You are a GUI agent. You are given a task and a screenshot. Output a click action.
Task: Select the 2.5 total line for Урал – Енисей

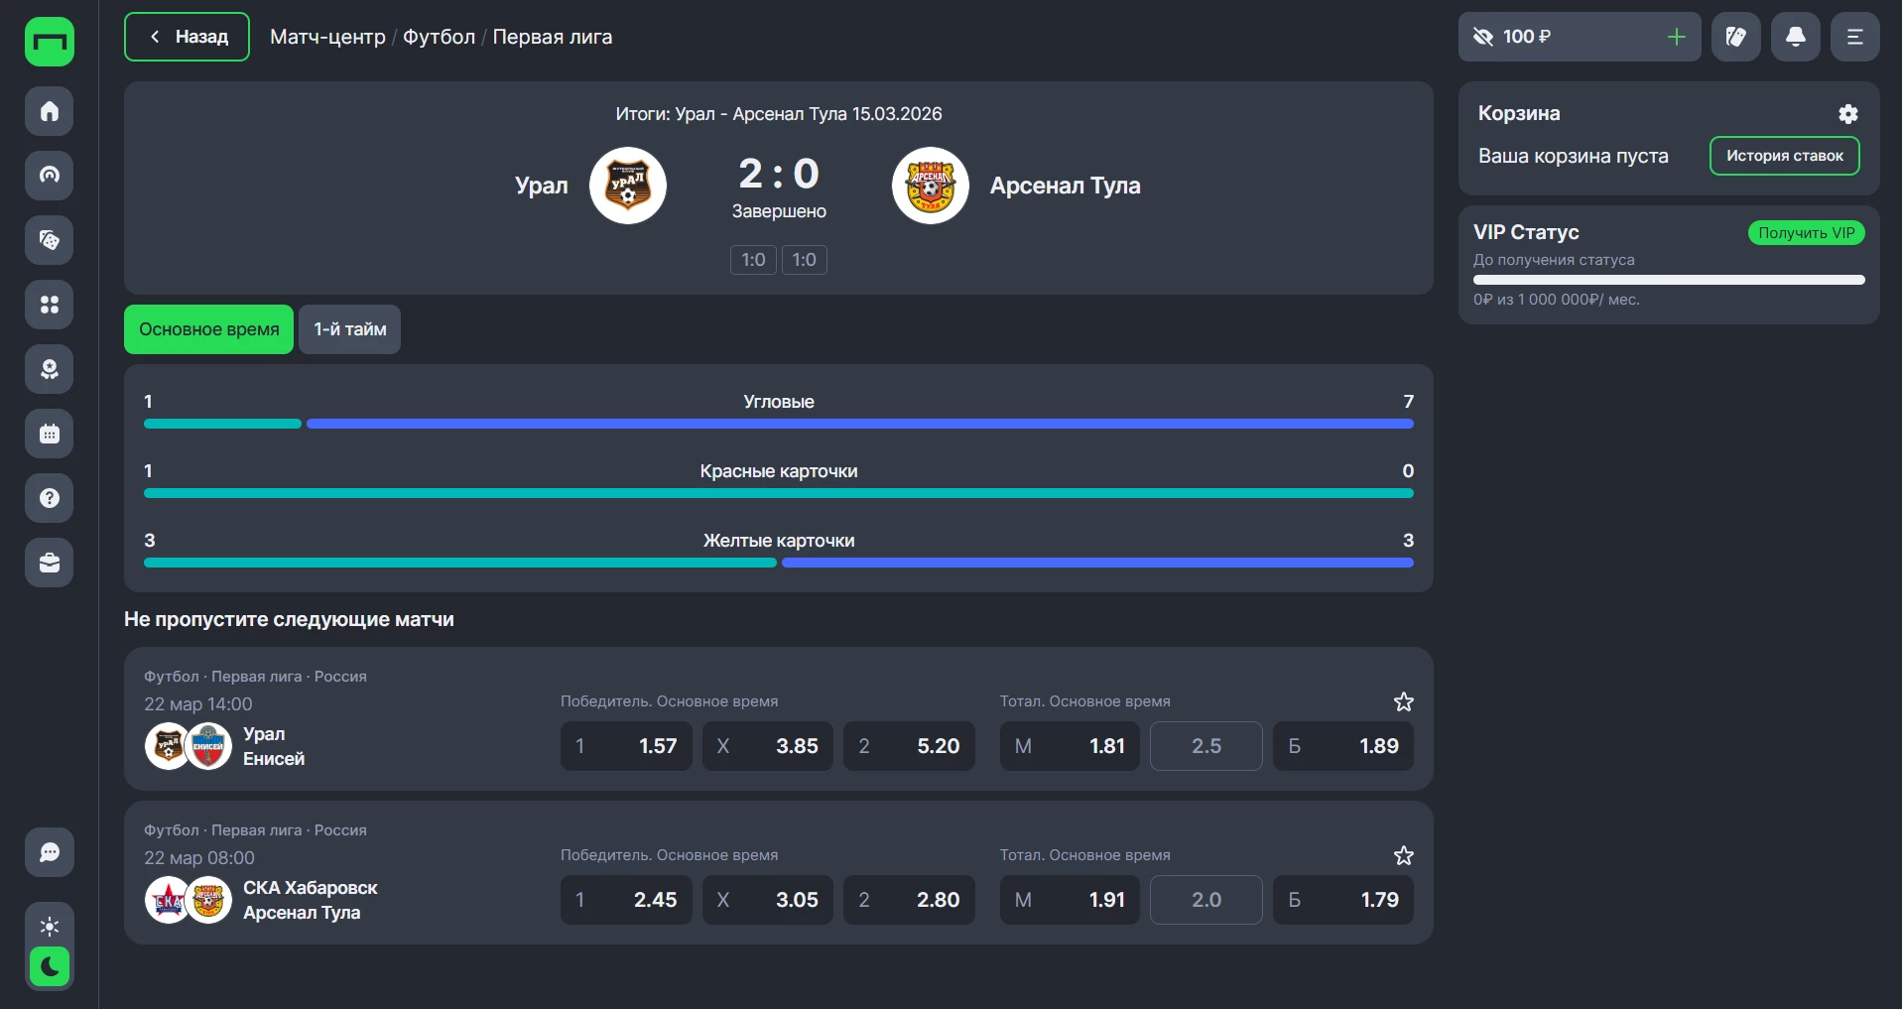pos(1205,746)
